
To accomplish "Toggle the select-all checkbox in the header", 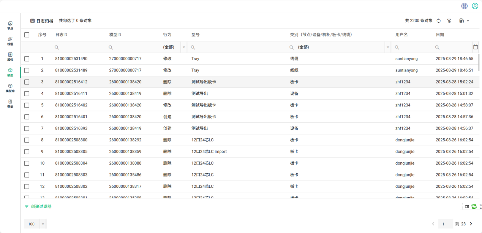I will [x=27, y=35].
